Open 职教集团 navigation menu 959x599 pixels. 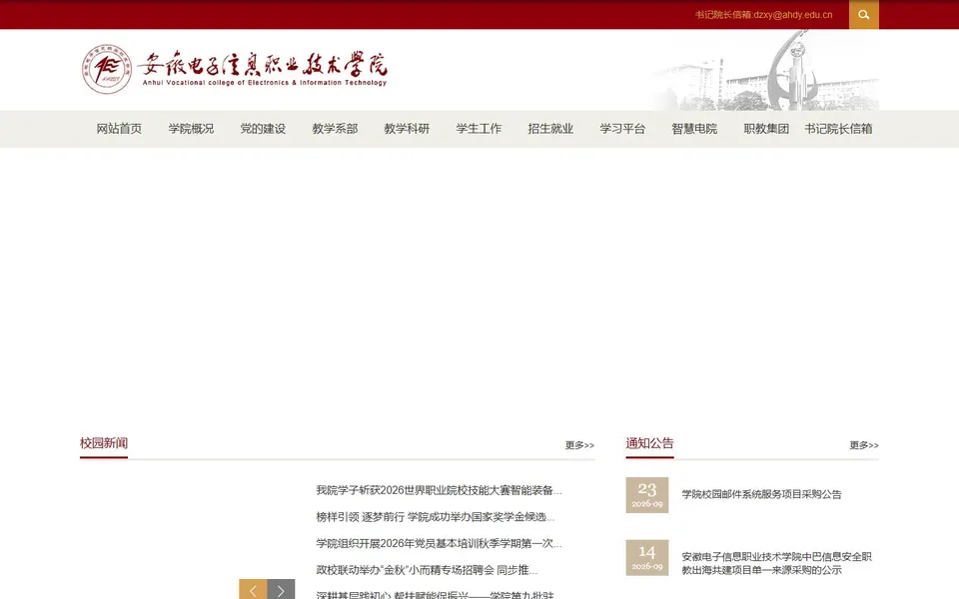pyautogui.click(x=766, y=129)
